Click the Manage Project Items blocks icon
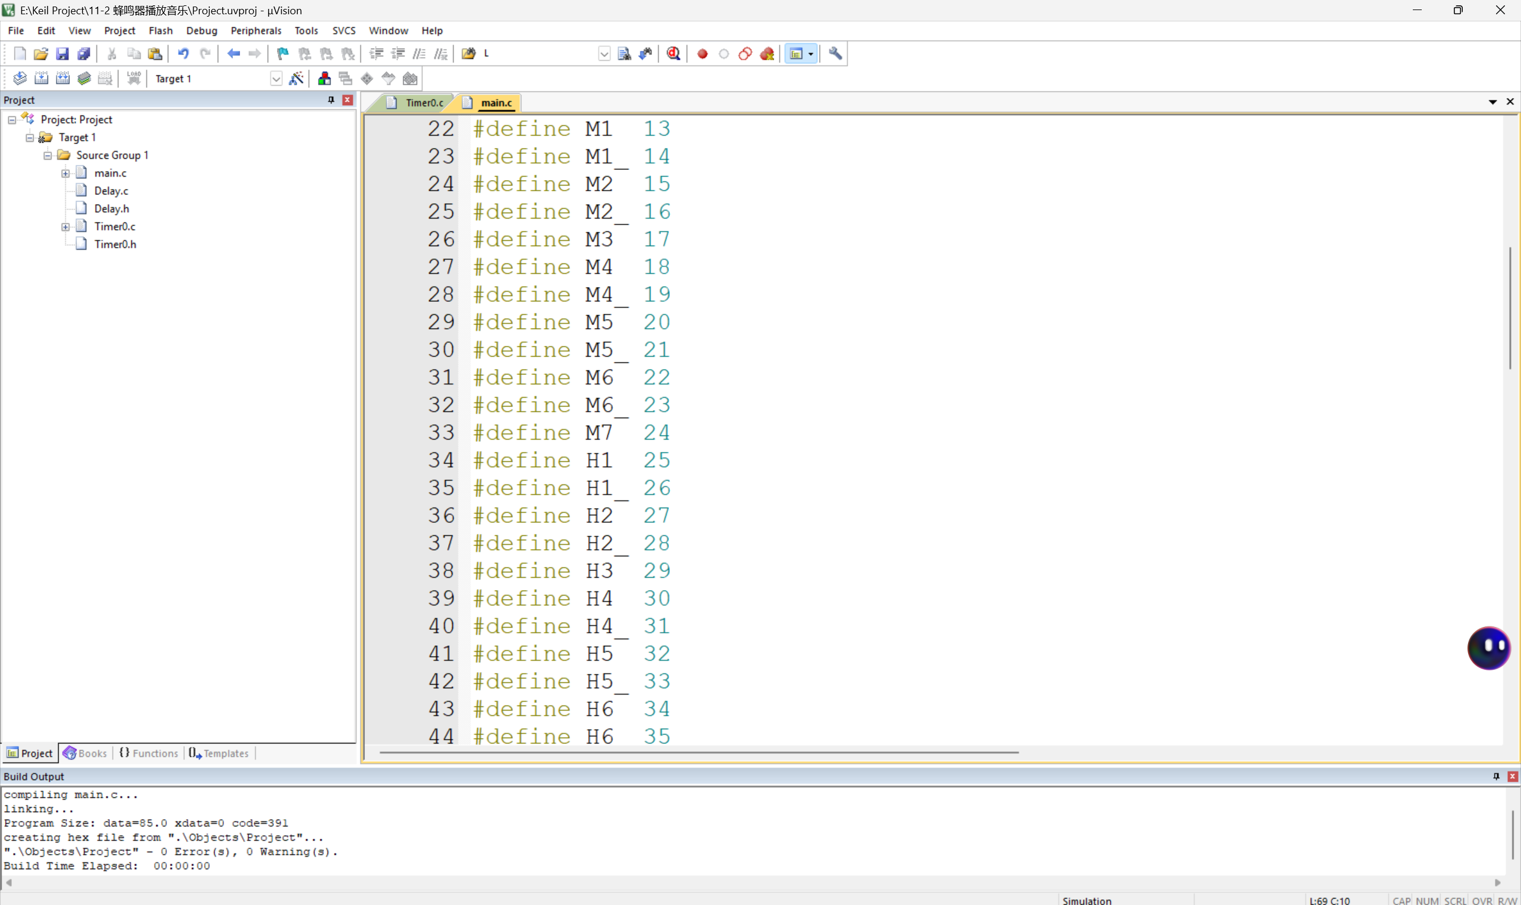This screenshot has width=1521, height=905. click(x=324, y=78)
